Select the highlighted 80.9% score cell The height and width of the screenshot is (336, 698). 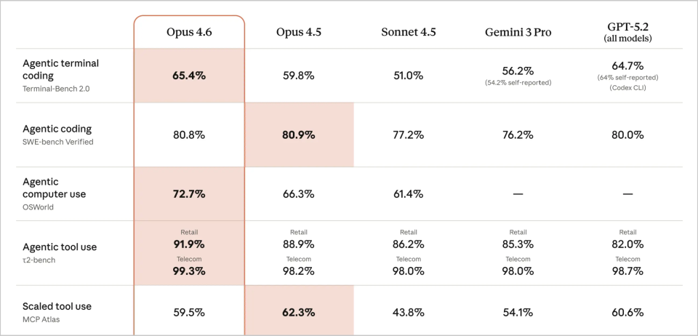299,135
